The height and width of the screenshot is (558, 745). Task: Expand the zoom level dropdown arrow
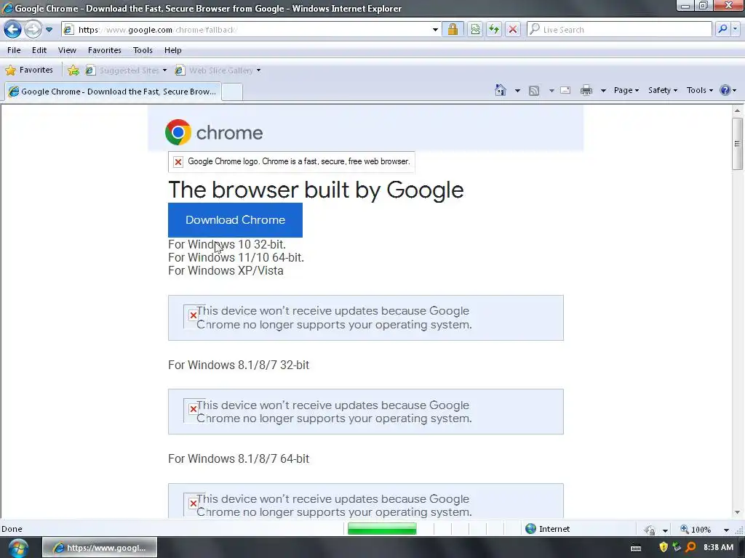(726, 530)
